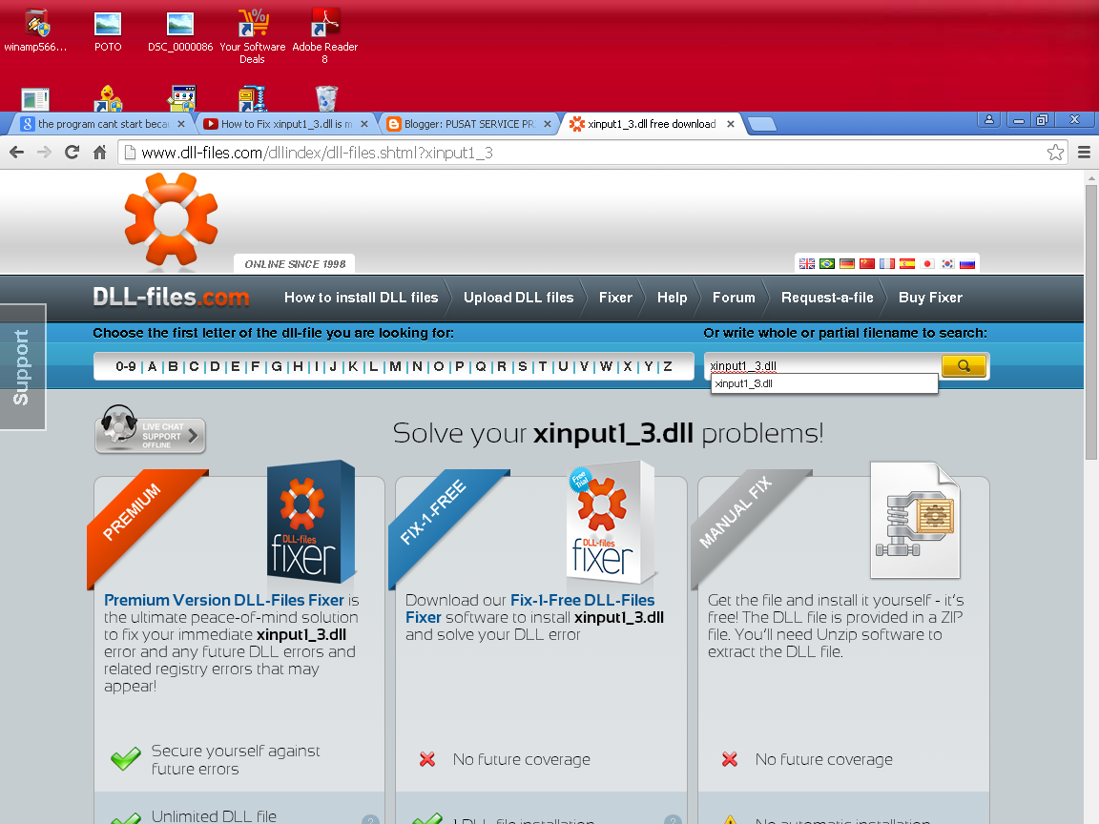Browse DLL files starting with S

coord(522,366)
